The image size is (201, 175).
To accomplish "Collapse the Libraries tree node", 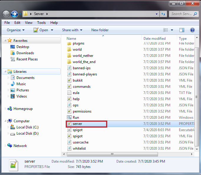I will pos(5,72).
